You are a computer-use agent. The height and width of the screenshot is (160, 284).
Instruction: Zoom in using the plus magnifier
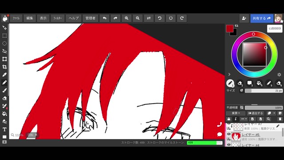(x=126, y=18)
